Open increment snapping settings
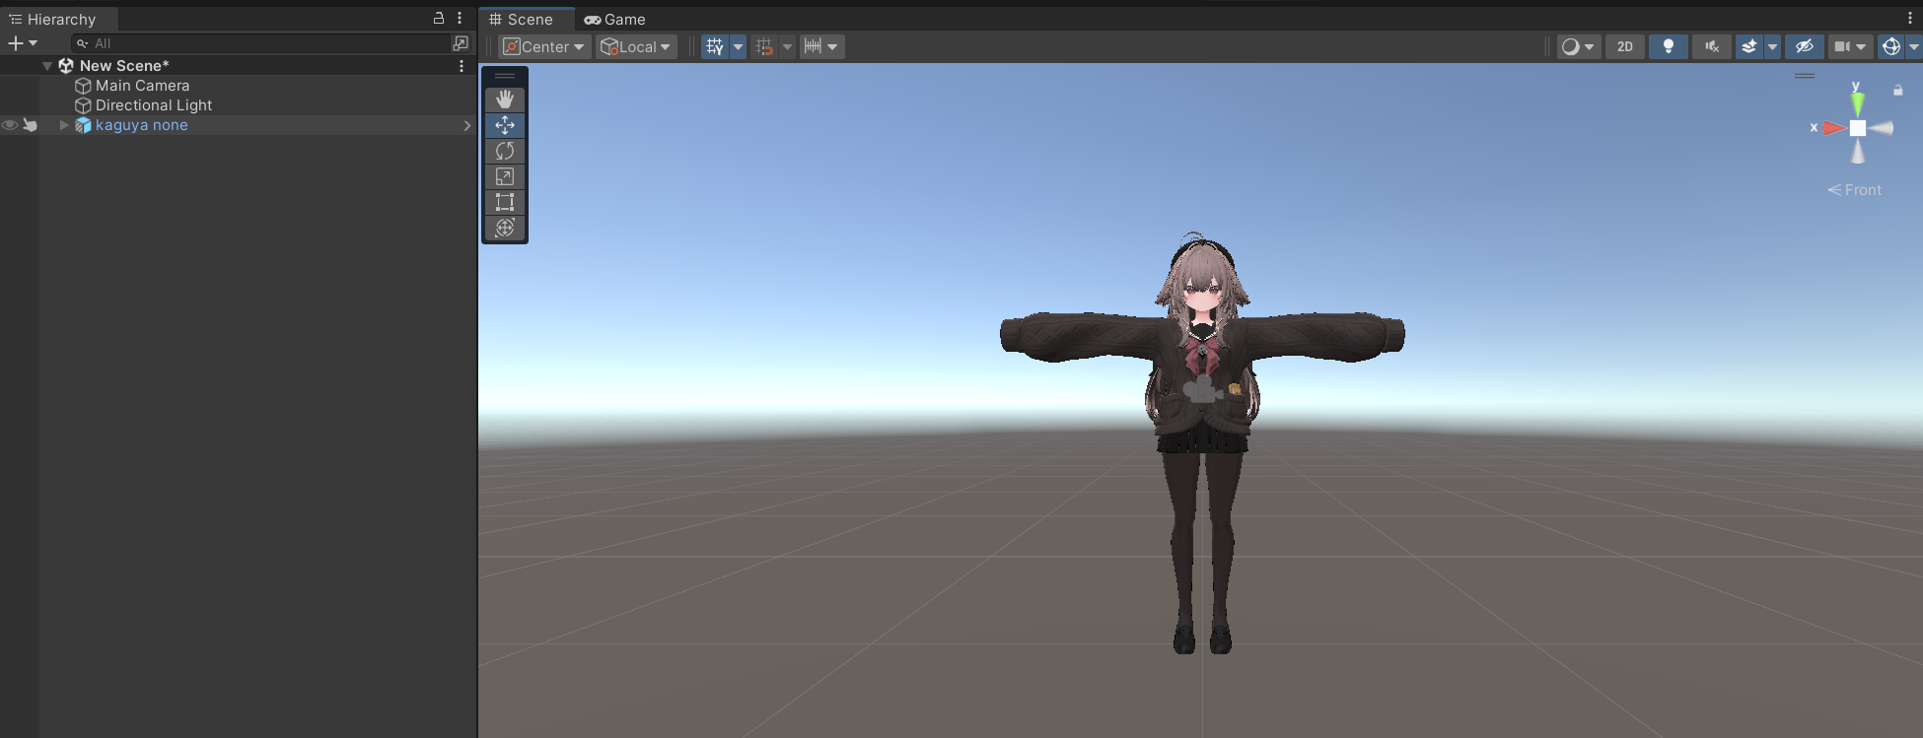The image size is (1923, 738). coord(821,46)
